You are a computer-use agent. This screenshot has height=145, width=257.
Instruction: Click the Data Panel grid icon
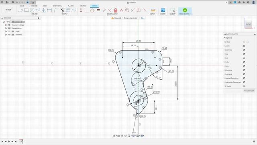(2, 2)
